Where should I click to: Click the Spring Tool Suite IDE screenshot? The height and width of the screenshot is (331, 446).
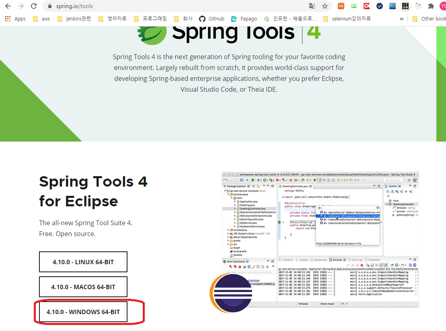(320, 239)
